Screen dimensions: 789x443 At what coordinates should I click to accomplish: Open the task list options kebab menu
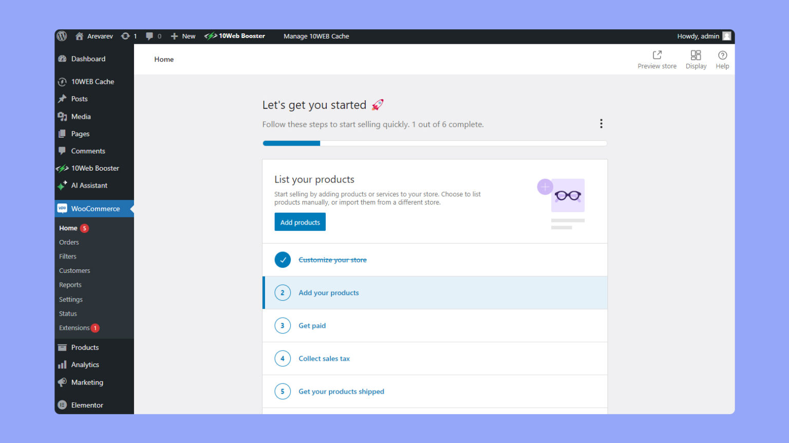[x=601, y=123]
